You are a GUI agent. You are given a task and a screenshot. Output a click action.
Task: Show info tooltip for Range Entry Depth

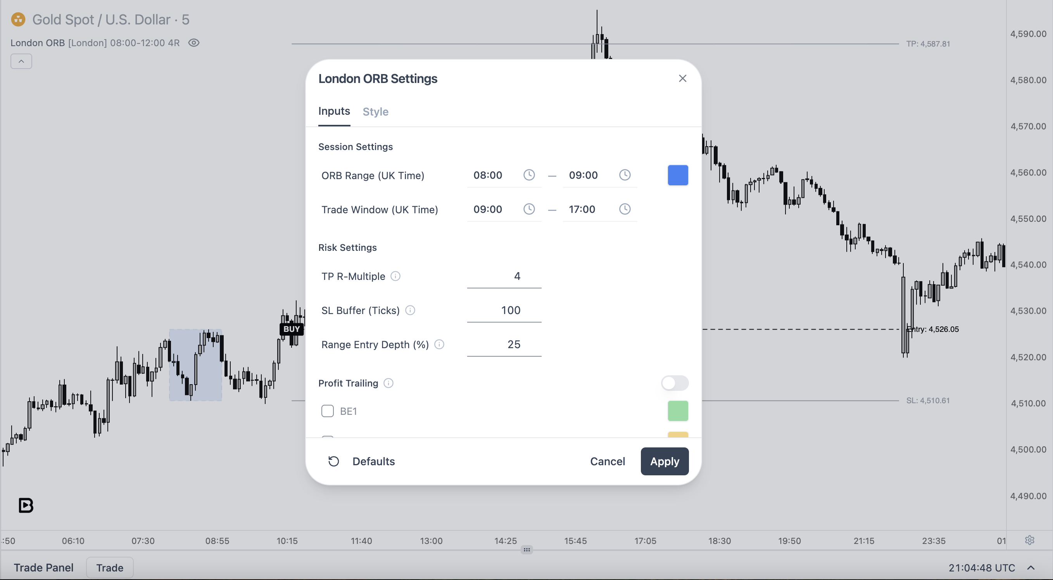pos(439,345)
